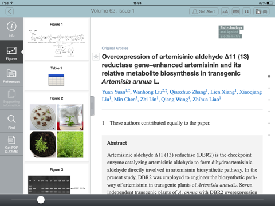The height and width of the screenshot is (206, 275).
Task: Click the bottom page progress slider knob
Action: [x=41, y=200]
